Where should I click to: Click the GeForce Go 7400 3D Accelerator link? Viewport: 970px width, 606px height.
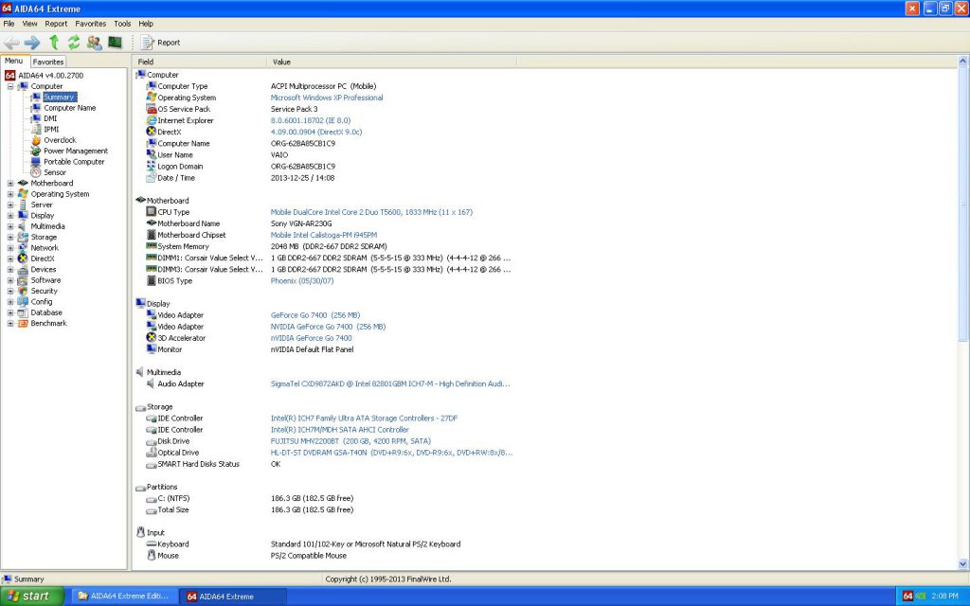311,338
